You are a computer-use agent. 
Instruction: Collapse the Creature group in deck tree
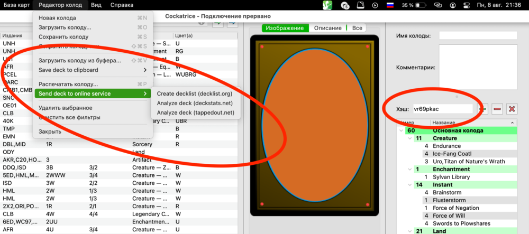click(x=411, y=138)
